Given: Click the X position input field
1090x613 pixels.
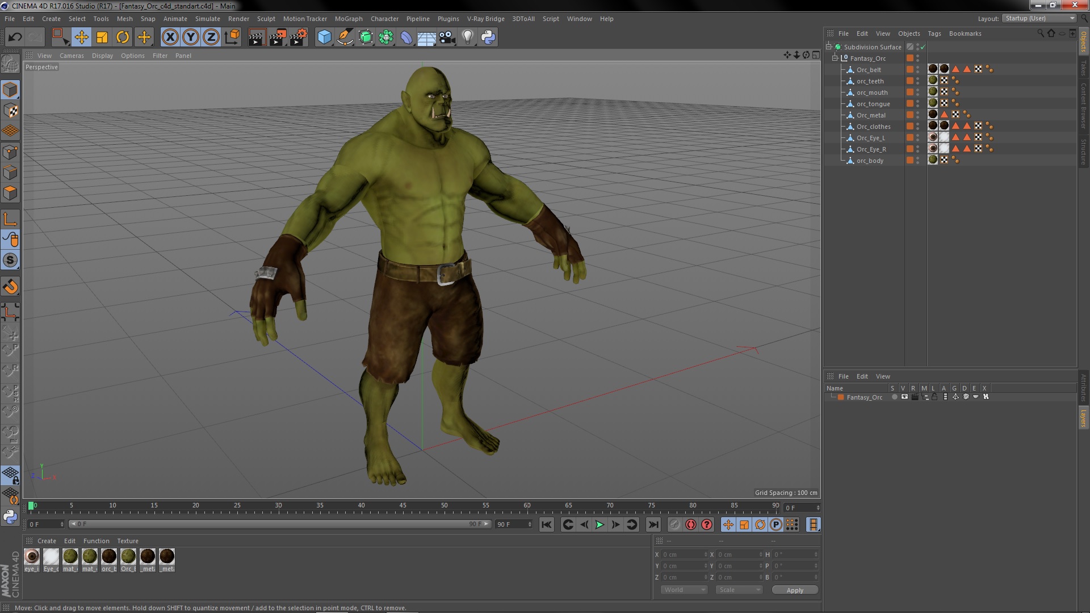Looking at the screenshot, I should point(682,554).
